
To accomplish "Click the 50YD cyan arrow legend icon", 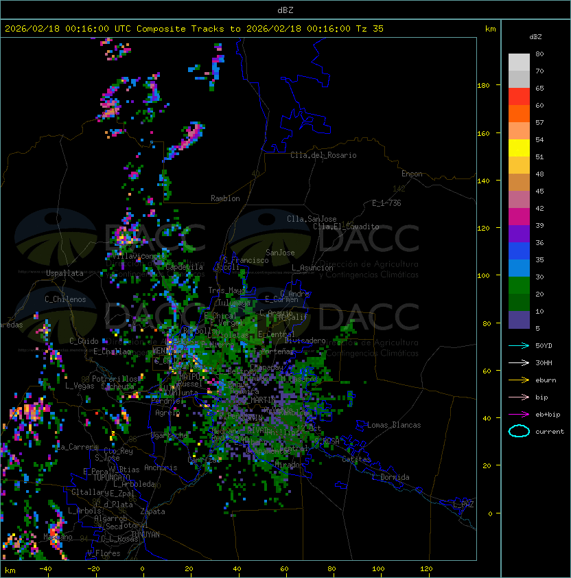I will pos(519,346).
